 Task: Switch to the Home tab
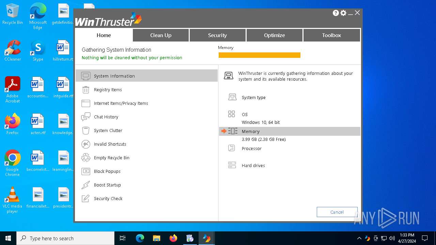104,35
